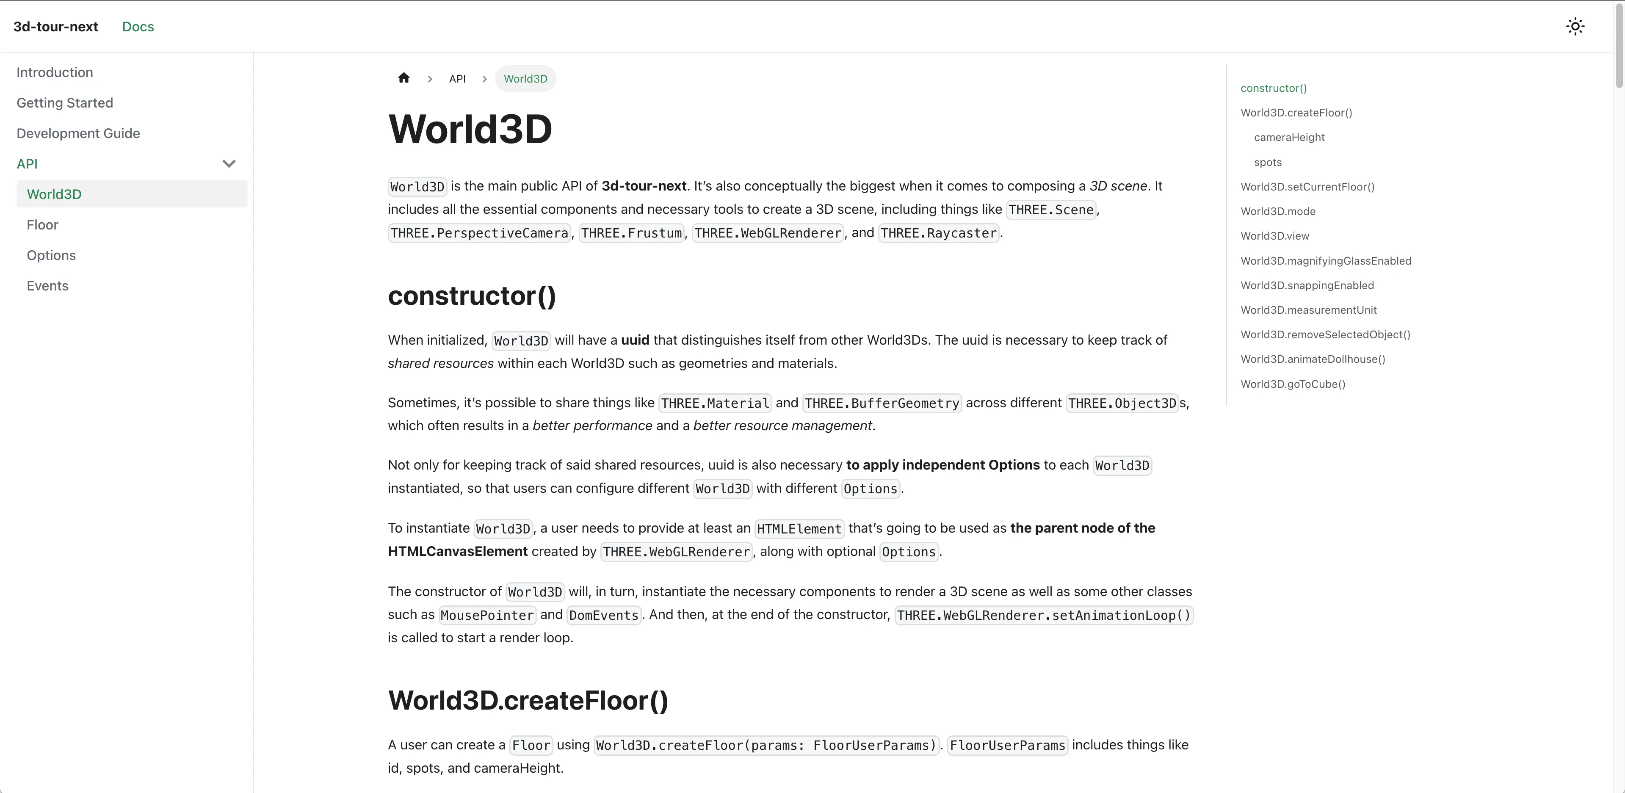Jump to World3D.goToCube() section link

tap(1293, 384)
